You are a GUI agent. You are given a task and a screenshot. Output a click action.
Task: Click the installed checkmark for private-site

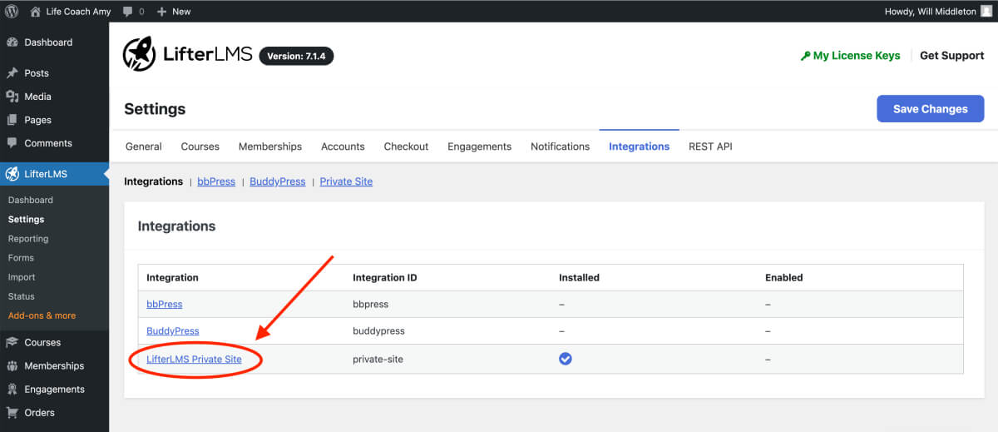click(x=566, y=359)
